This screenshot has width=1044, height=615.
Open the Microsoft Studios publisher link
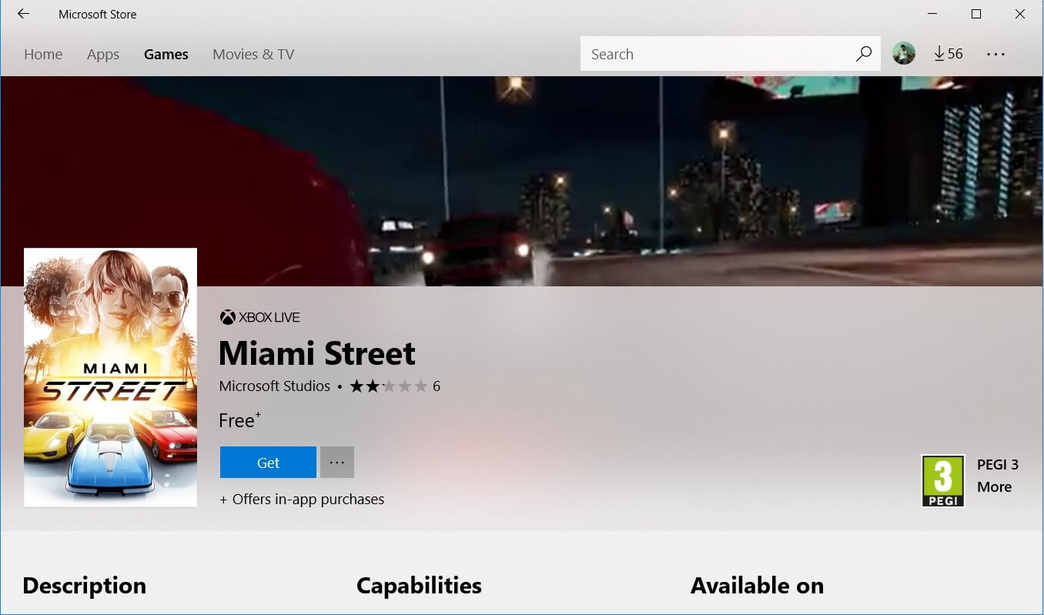point(274,386)
